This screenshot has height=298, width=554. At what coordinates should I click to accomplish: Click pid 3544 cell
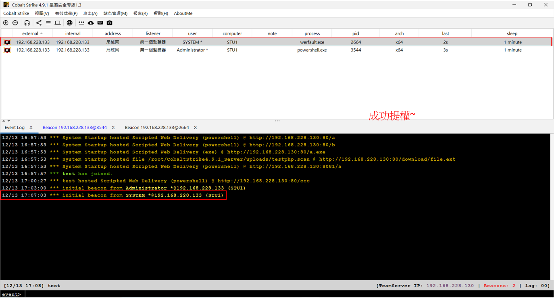356,50
